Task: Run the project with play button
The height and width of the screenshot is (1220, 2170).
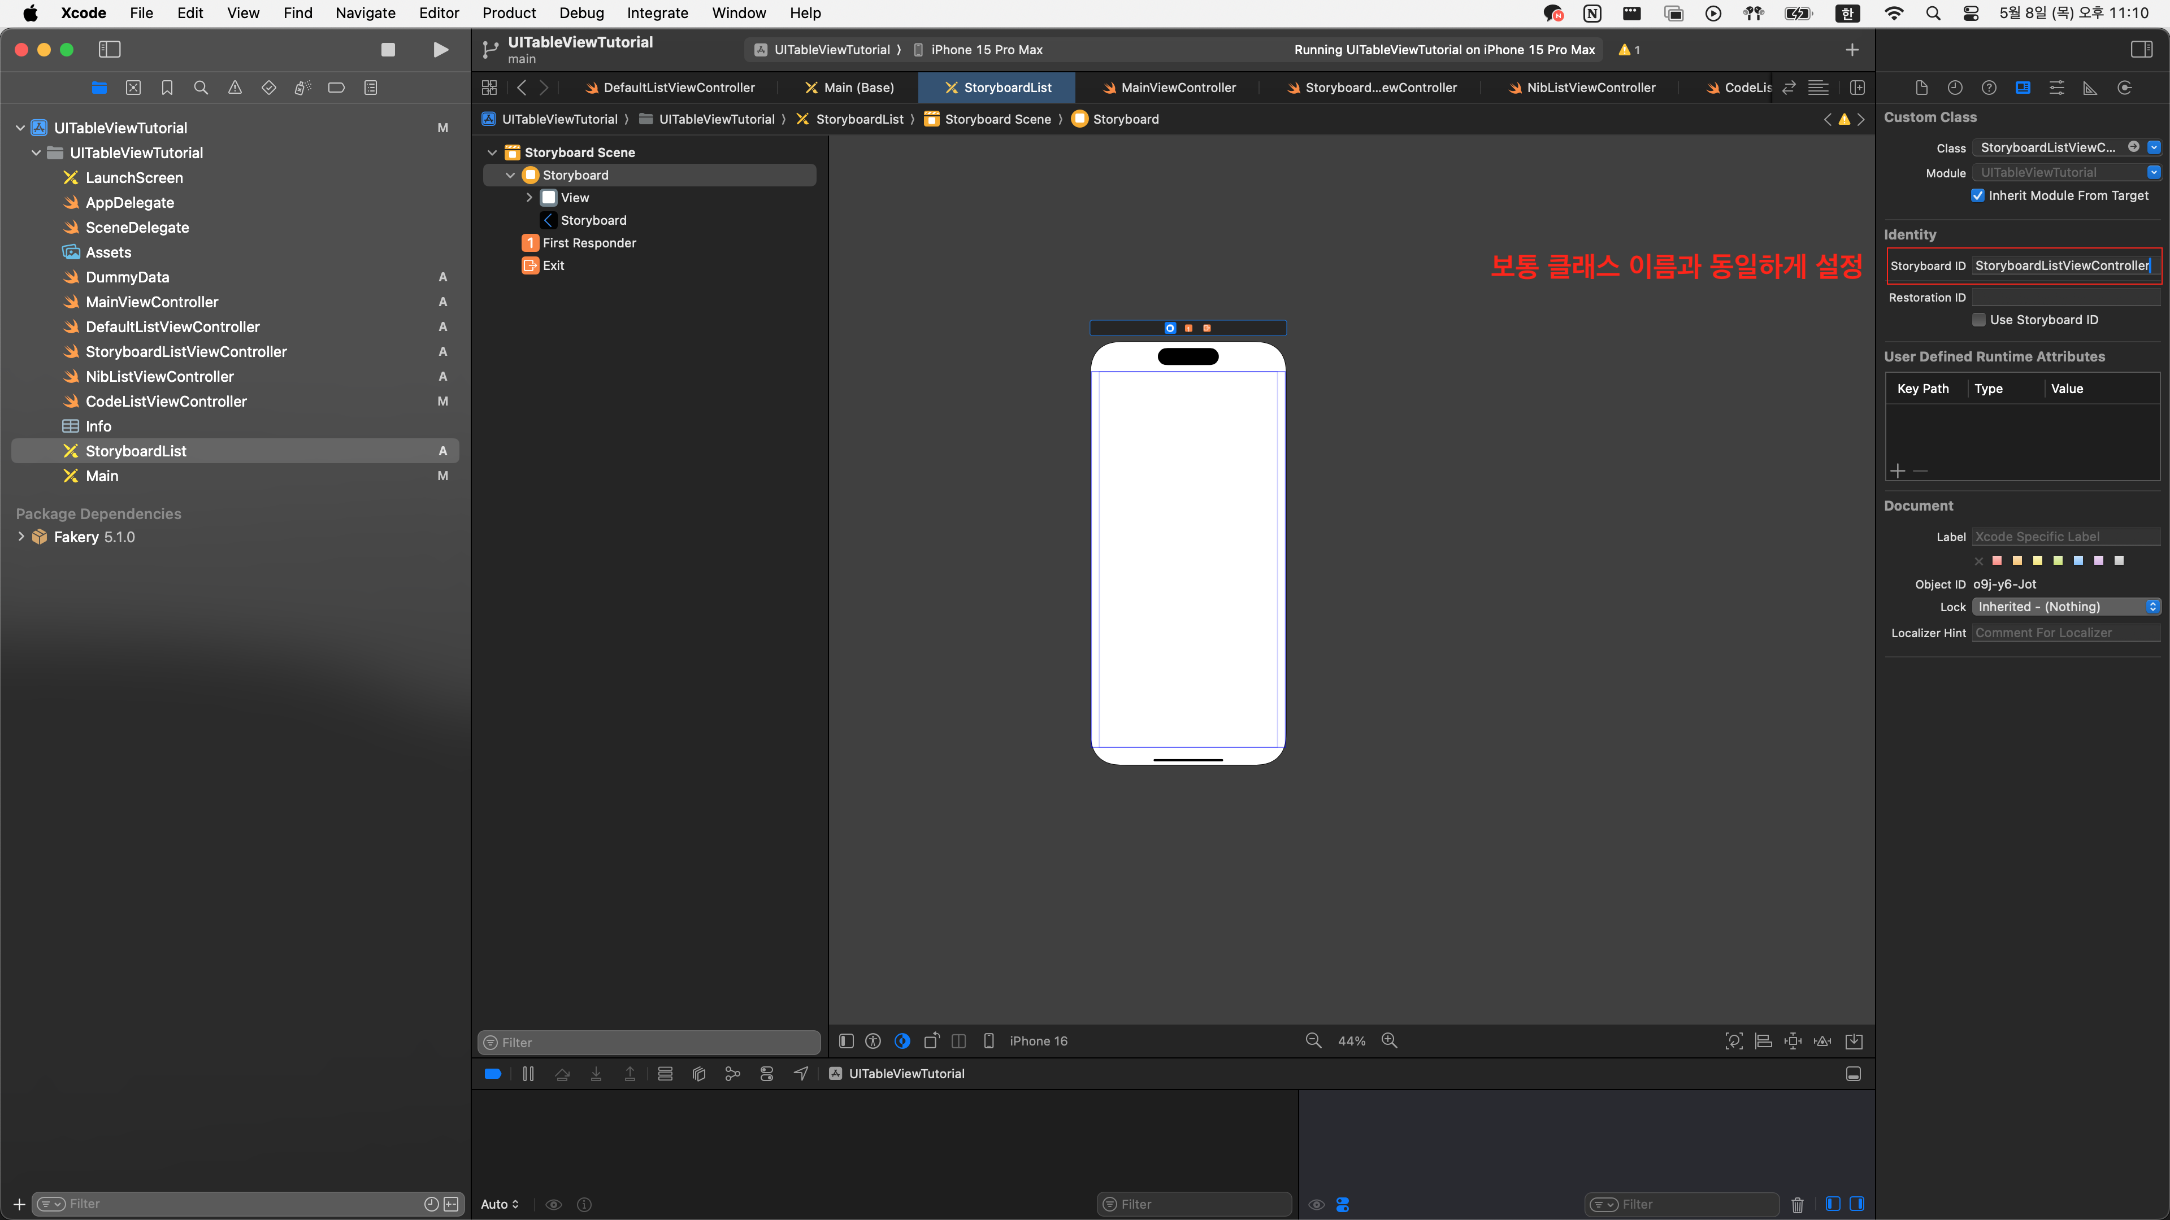Action: (441, 50)
